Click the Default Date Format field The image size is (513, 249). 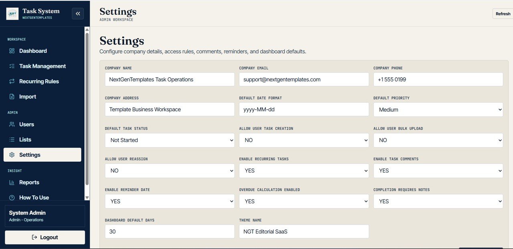tap(304, 109)
